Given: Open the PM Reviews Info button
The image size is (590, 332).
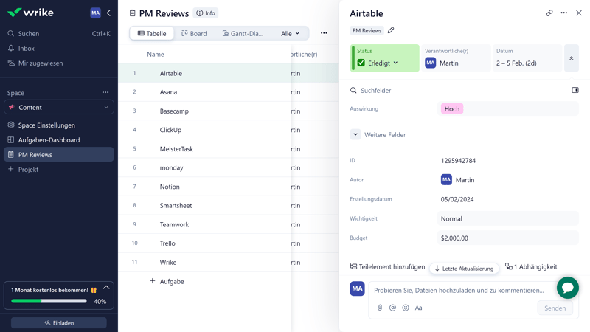Looking at the screenshot, I should click(206, 13).
